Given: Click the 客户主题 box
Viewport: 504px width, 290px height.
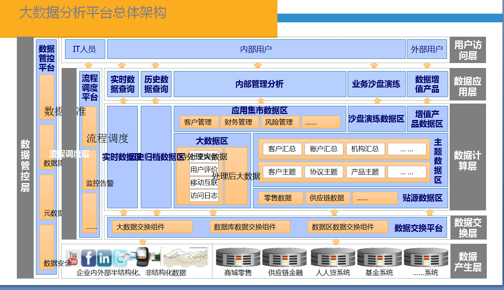Looking at the screenshot, I should [x=282, y=172].
